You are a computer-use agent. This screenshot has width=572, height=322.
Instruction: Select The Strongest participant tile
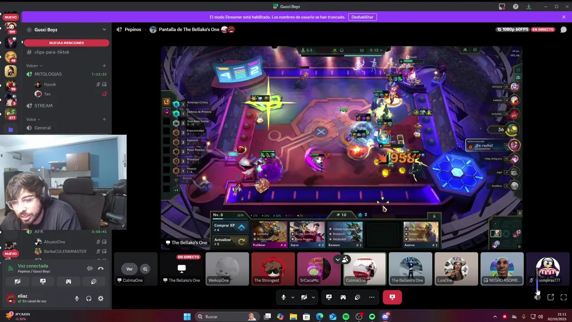click(x=273, y=269)
